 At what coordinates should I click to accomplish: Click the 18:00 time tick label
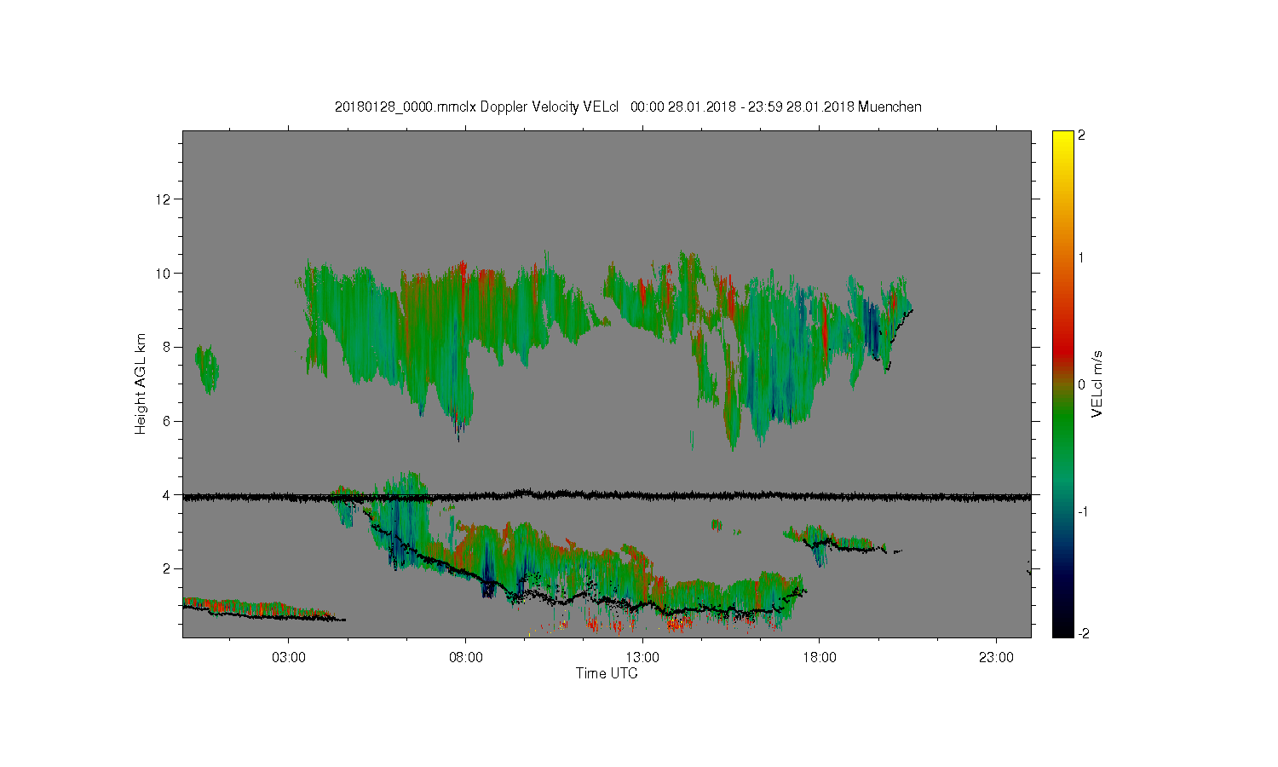pos(820,658)
